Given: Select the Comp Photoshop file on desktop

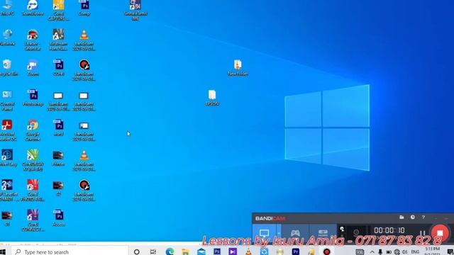Looking at the screenshot, I should click(84, 8).
